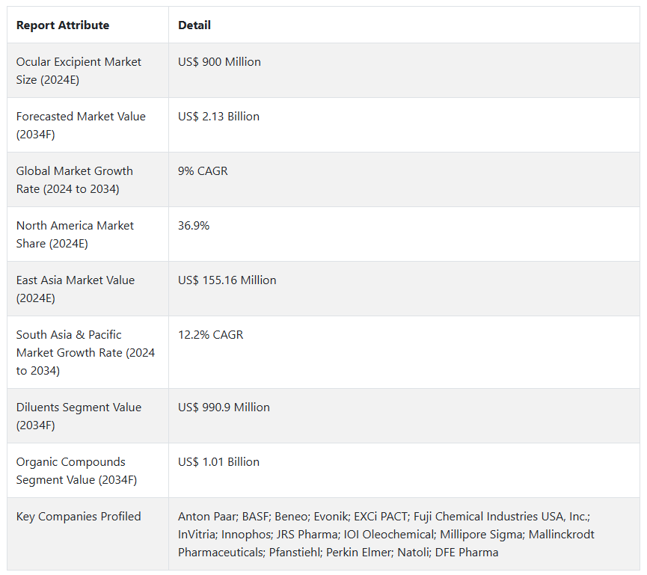Click the 36.9% value
Image resolution: width=647 pixels, height=575 pixels.
[194, 226]
